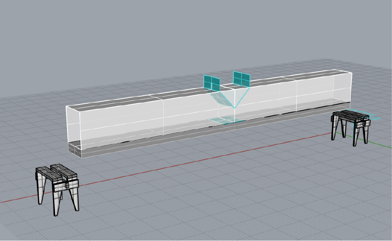
Task: Select the sawhorse at the far right
Action: point(350,128)
